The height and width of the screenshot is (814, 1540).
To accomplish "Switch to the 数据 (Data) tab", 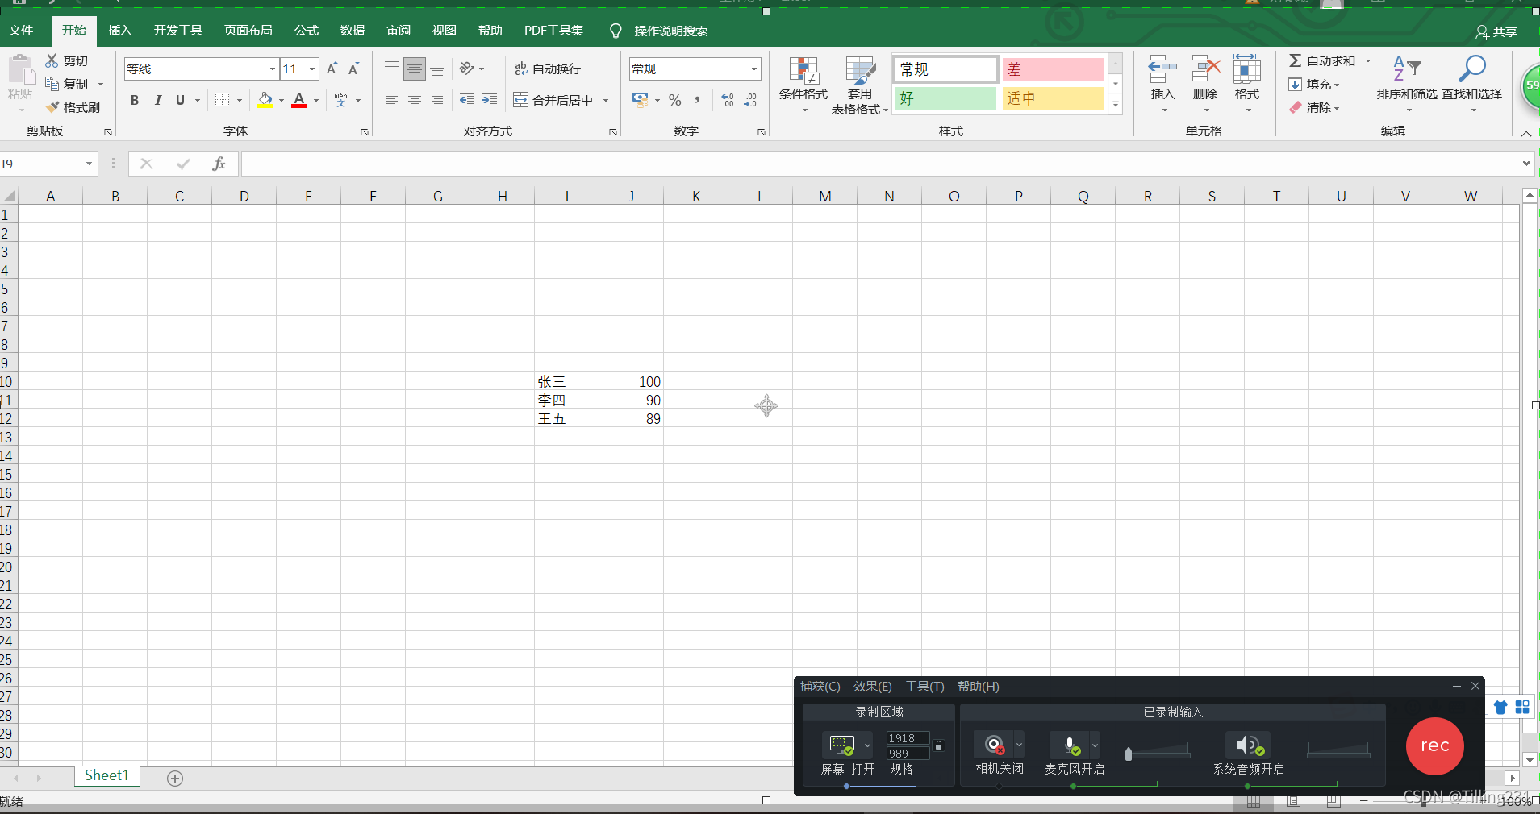I will [353, 31].
